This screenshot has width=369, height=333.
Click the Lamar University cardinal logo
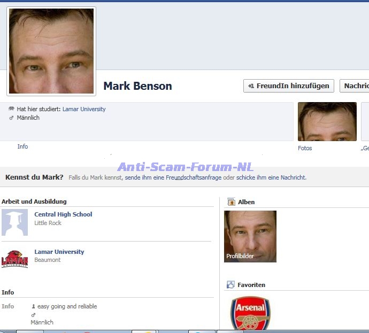pyautogui.click(x=15, y=259)
